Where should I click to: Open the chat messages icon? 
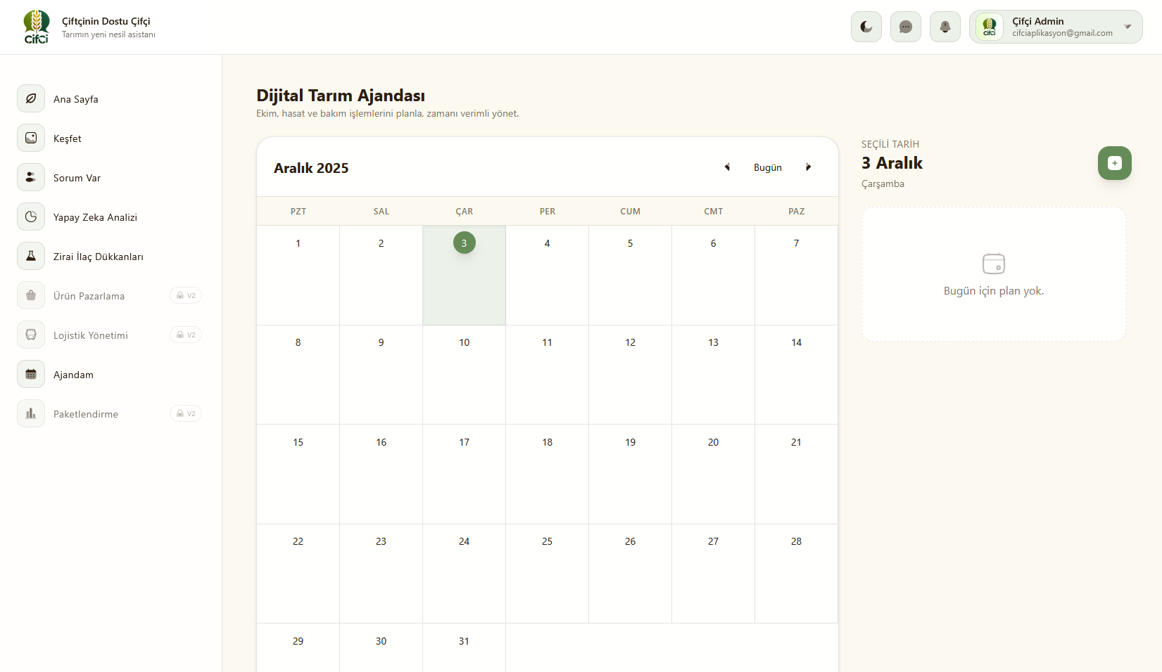tap(905, 27)
